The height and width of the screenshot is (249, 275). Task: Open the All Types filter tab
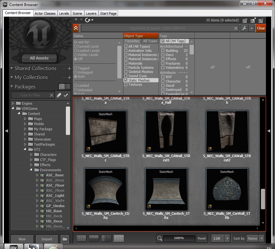coord(150,41)
